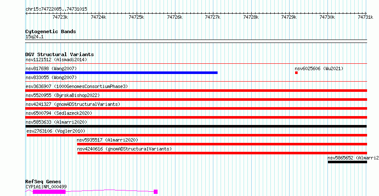This screenshot has height=196, width=379.
Task: Click ruler tick label 74730k
Action: (x=327, y=17)
